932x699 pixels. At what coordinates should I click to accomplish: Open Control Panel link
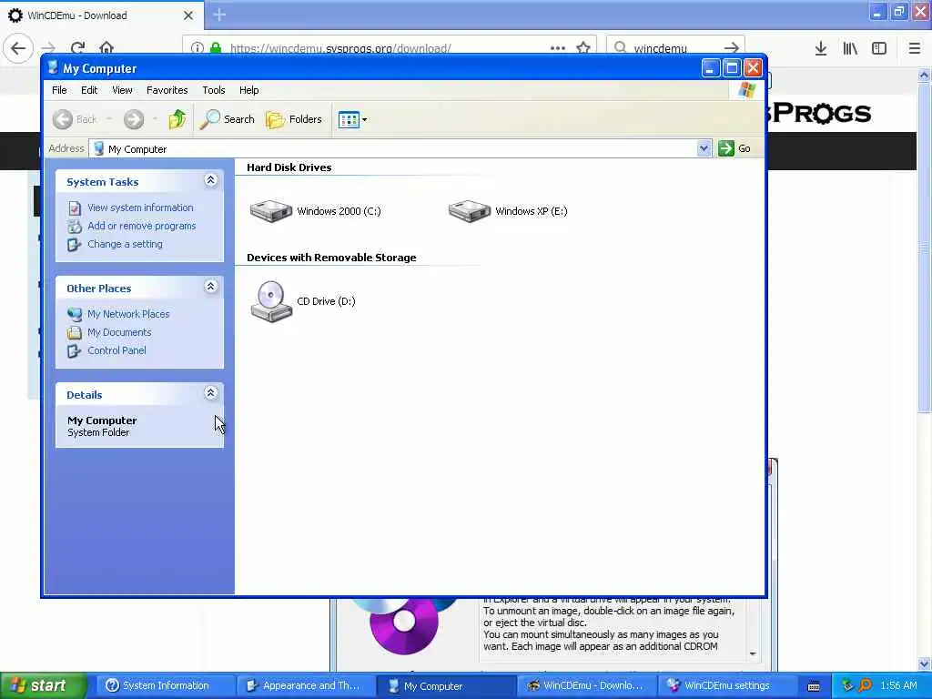(116, 350)
